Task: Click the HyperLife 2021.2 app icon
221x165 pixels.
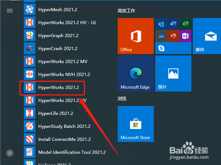Action: coord(30,113)
